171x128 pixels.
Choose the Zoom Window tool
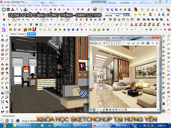point(7,98)
